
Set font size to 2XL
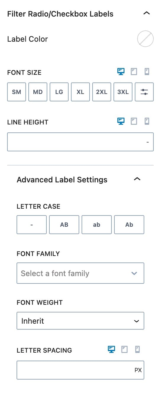102,92
